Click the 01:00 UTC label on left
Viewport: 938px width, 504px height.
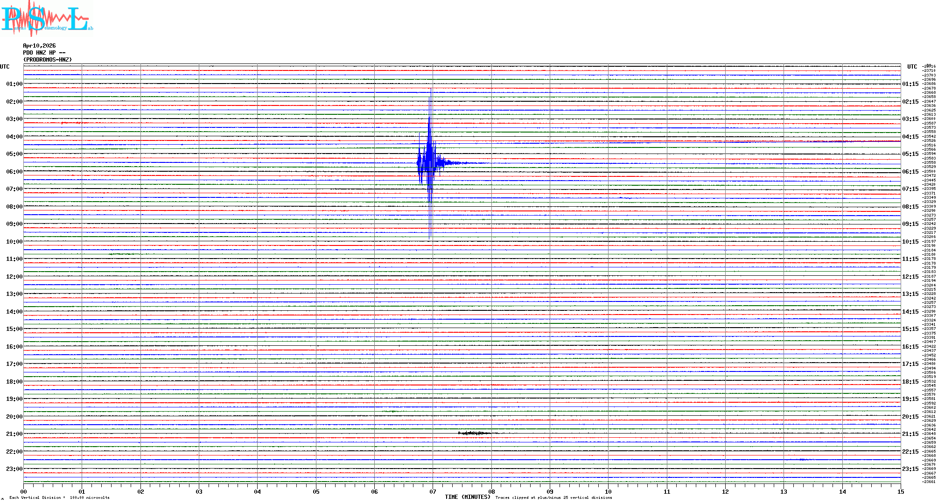pos(14,84)
